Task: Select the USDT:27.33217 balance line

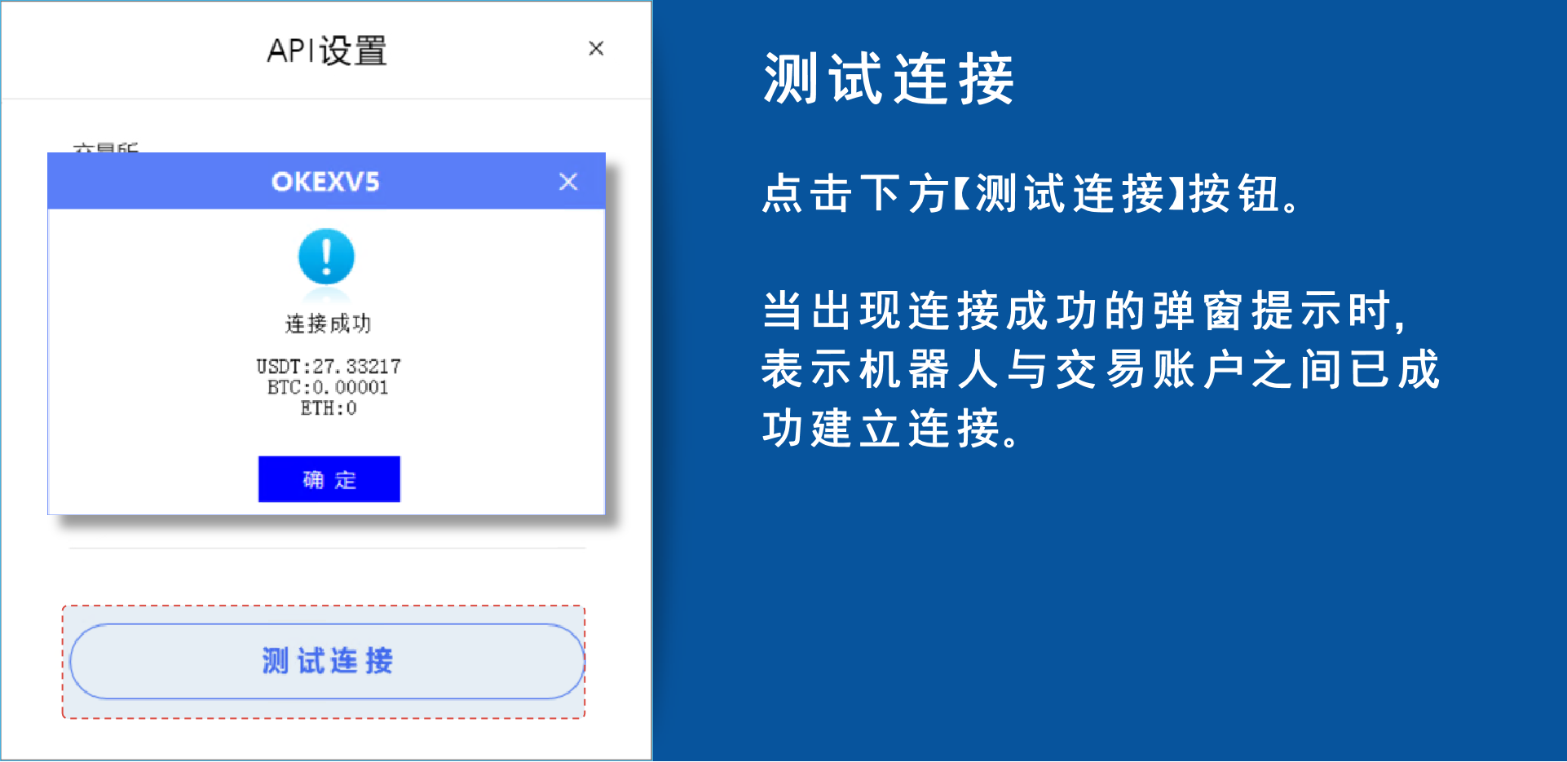Action: coord(329,366)
